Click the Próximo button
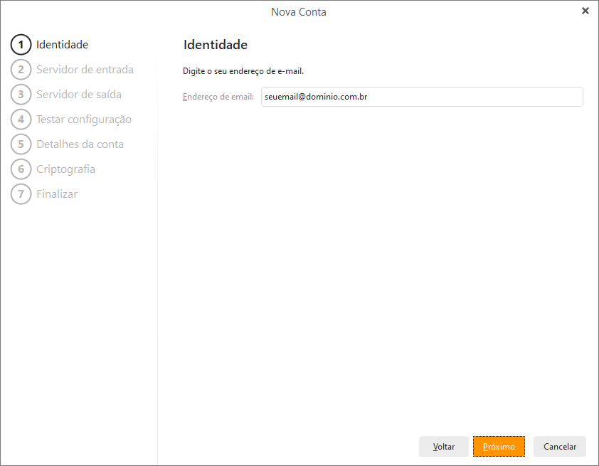 499,447
